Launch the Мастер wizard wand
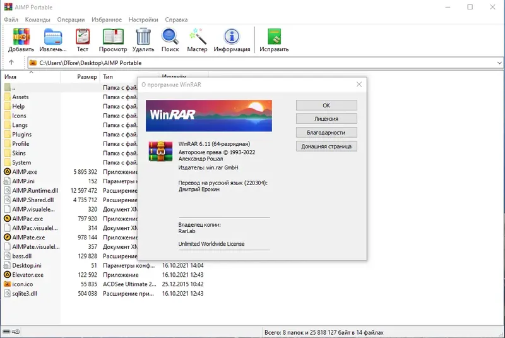Viewport: 505px width, 338px height. tap(198, 37)
